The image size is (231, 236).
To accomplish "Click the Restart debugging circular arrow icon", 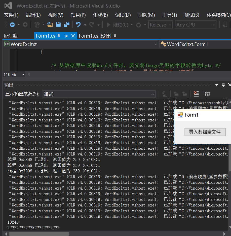I will pyautogui.click(x=139, y=25).
